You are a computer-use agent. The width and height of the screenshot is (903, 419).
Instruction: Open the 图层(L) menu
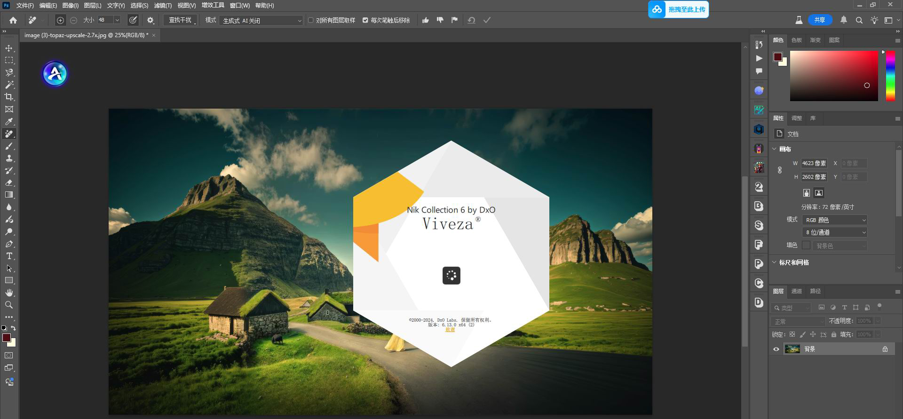click(x=93, y=6)
